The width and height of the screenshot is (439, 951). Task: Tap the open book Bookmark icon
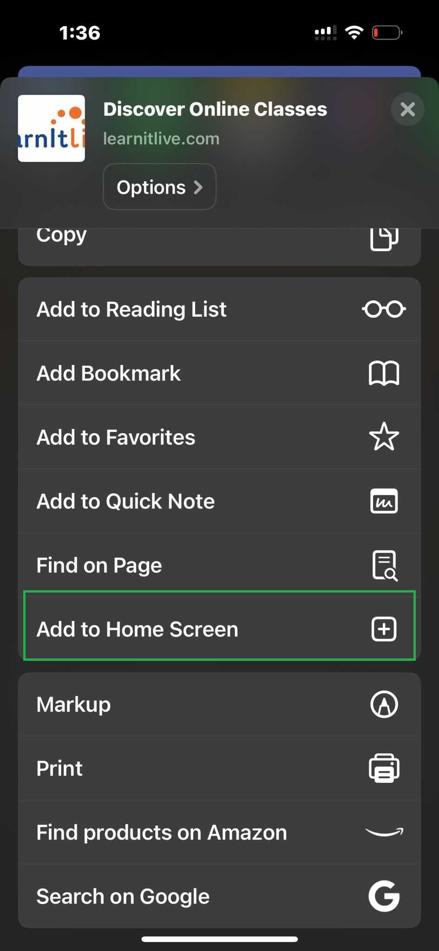384,373
